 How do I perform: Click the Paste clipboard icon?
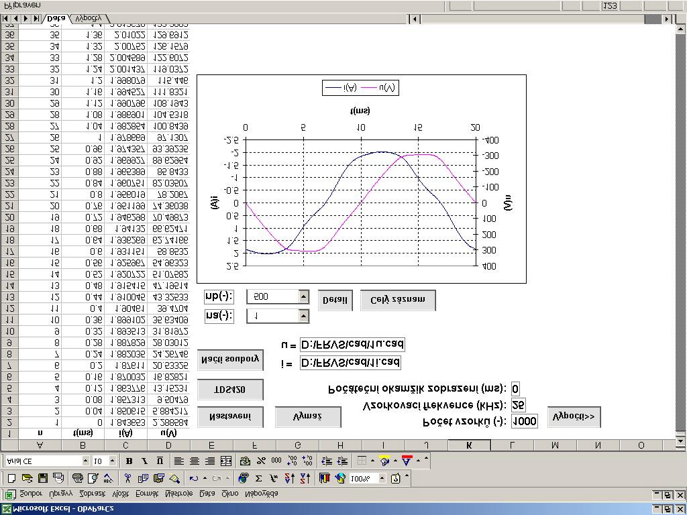coord(158,478)
